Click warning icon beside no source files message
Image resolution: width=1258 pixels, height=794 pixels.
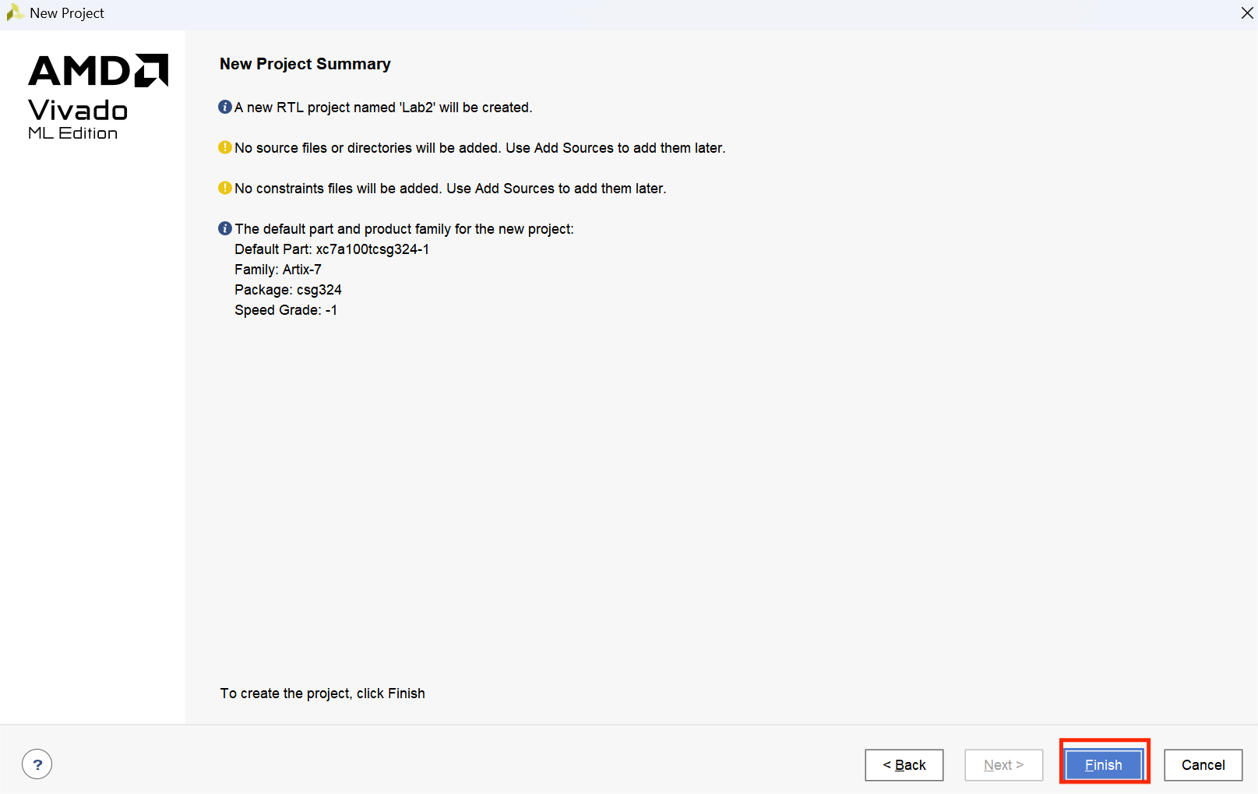click(225, 147)
